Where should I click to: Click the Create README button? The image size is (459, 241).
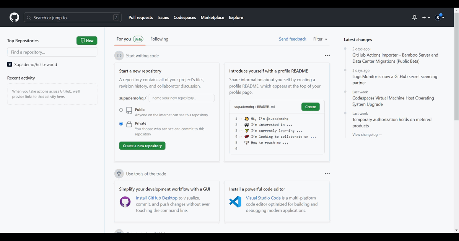tap(311, 107)
